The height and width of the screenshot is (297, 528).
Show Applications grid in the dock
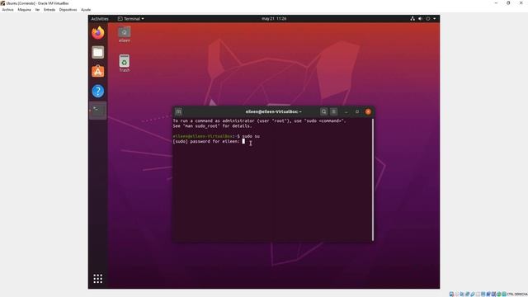[x=98, y=279]
